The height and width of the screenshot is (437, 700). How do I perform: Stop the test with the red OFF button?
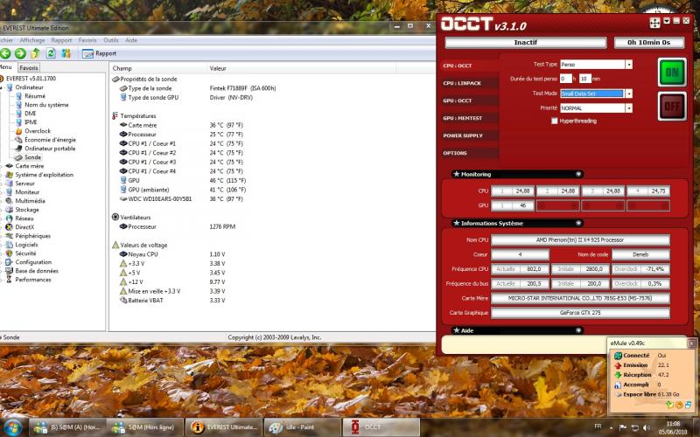click(x=672, y=106)
